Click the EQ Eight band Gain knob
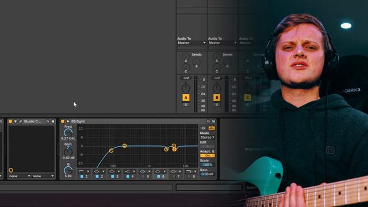368x207 pixels. pyautogui.click(x=68, y=152)
